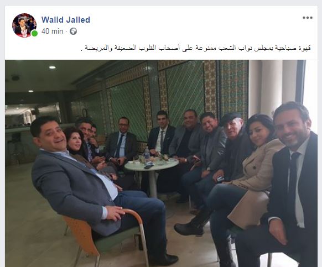Click the young man in the gray tie
322x267 pixels.
pyautogui.click(x=161, y=134)
